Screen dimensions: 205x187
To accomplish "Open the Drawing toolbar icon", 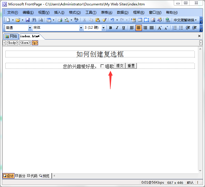I will click(x=160, y=20).
